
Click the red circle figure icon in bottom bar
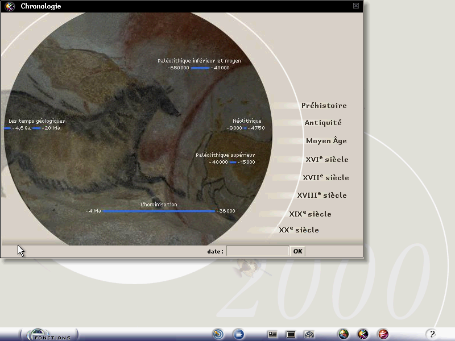click(383, 334)
